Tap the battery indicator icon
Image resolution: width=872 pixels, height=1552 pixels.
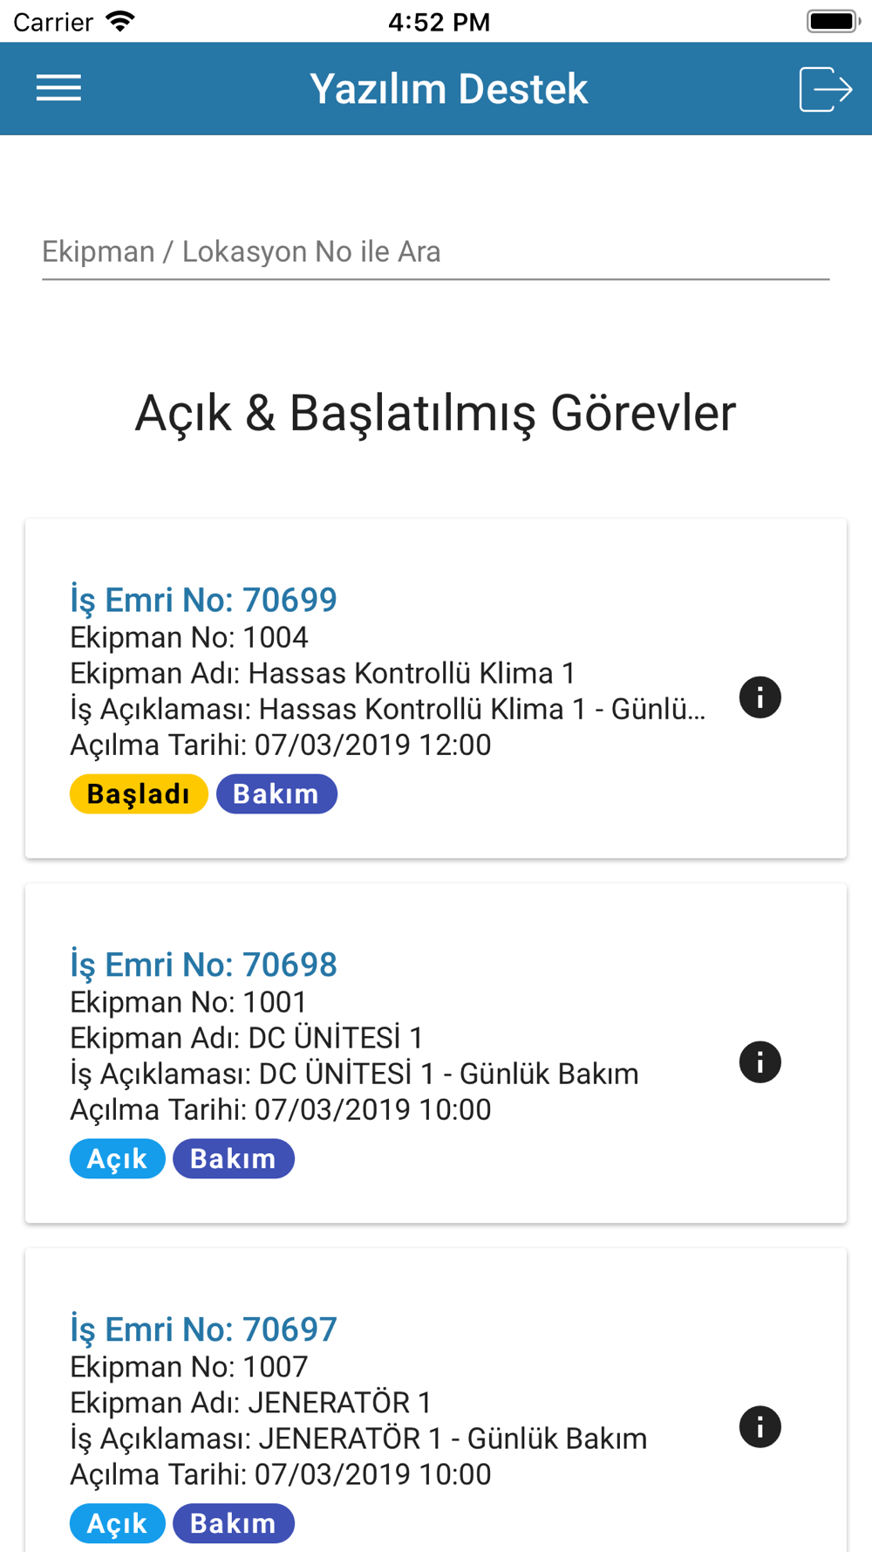833,21
